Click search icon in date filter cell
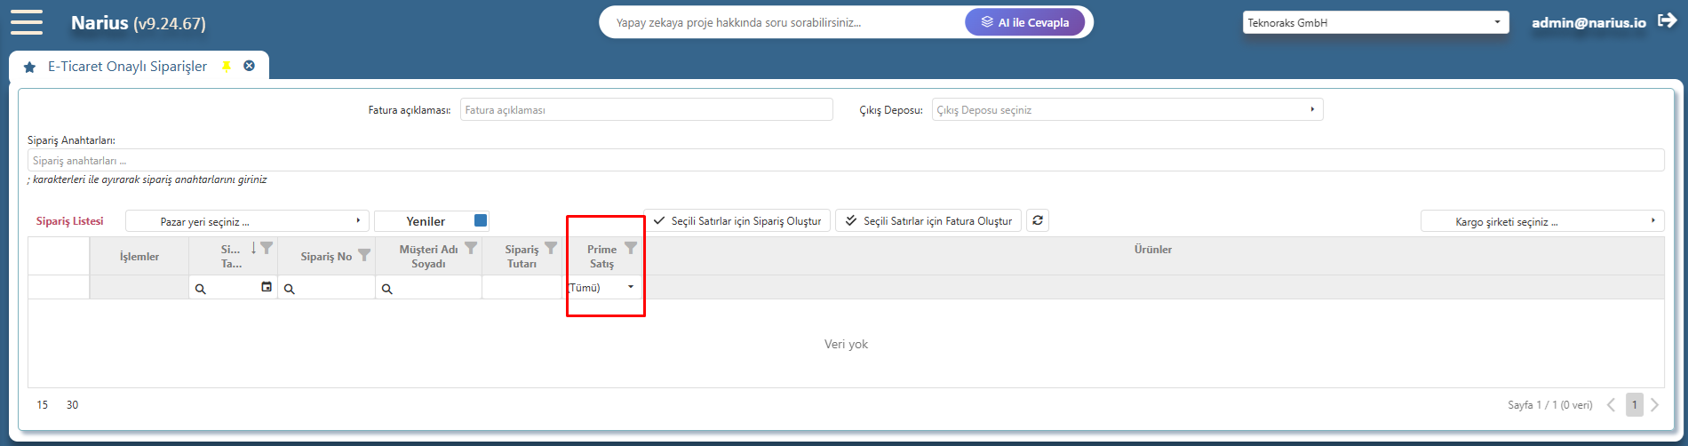 click(x=201, y=289)
